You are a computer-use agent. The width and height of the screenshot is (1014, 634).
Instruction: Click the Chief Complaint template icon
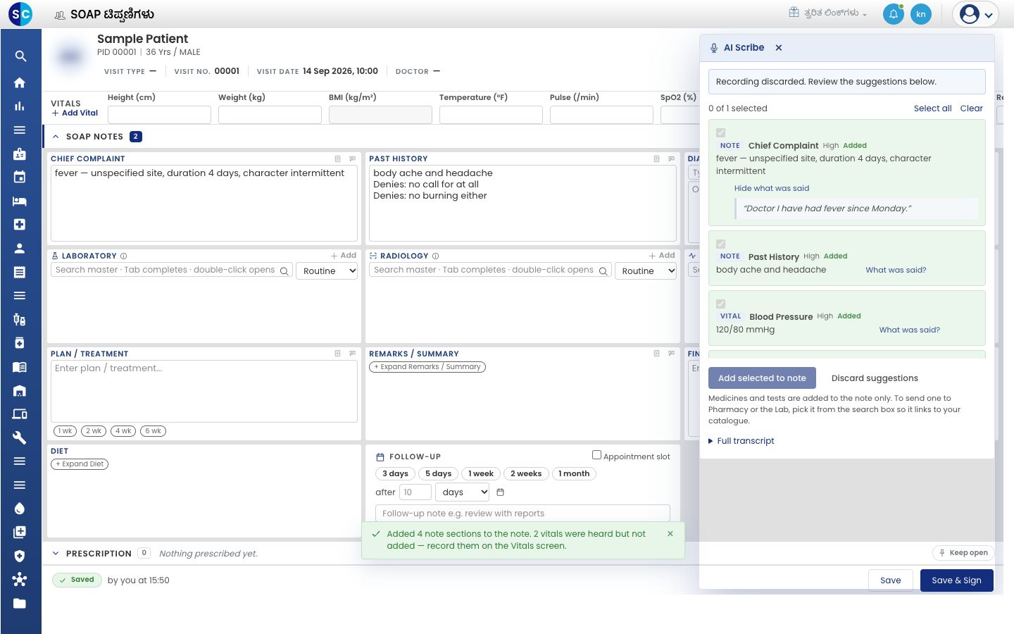coord(338,159)
